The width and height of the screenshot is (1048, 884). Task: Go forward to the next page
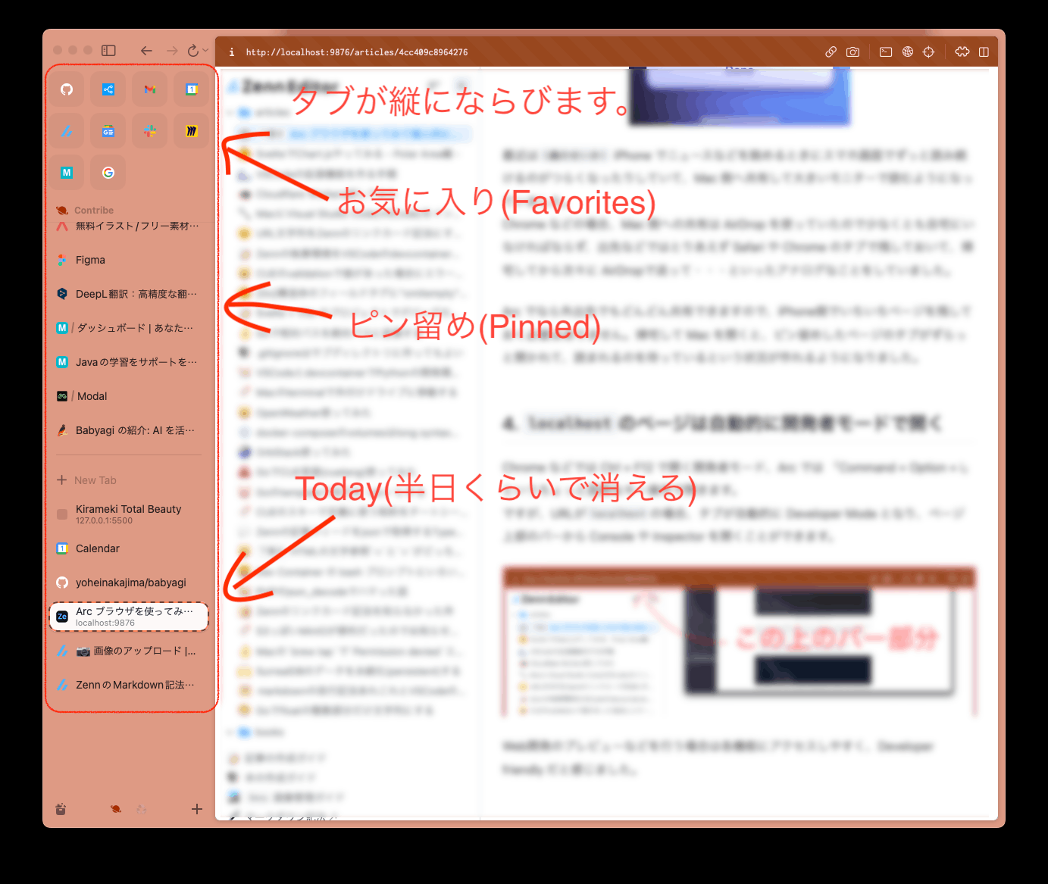pos(172,51)
